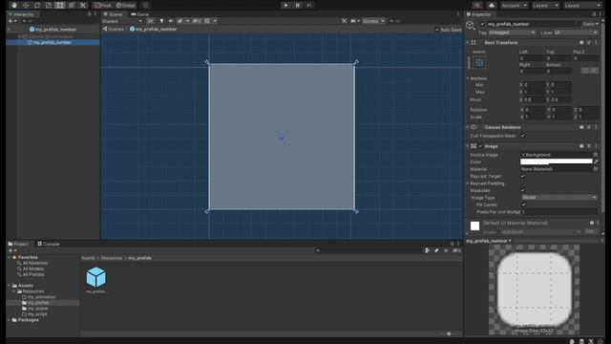Open the Account dropdown

click(514, 6)
